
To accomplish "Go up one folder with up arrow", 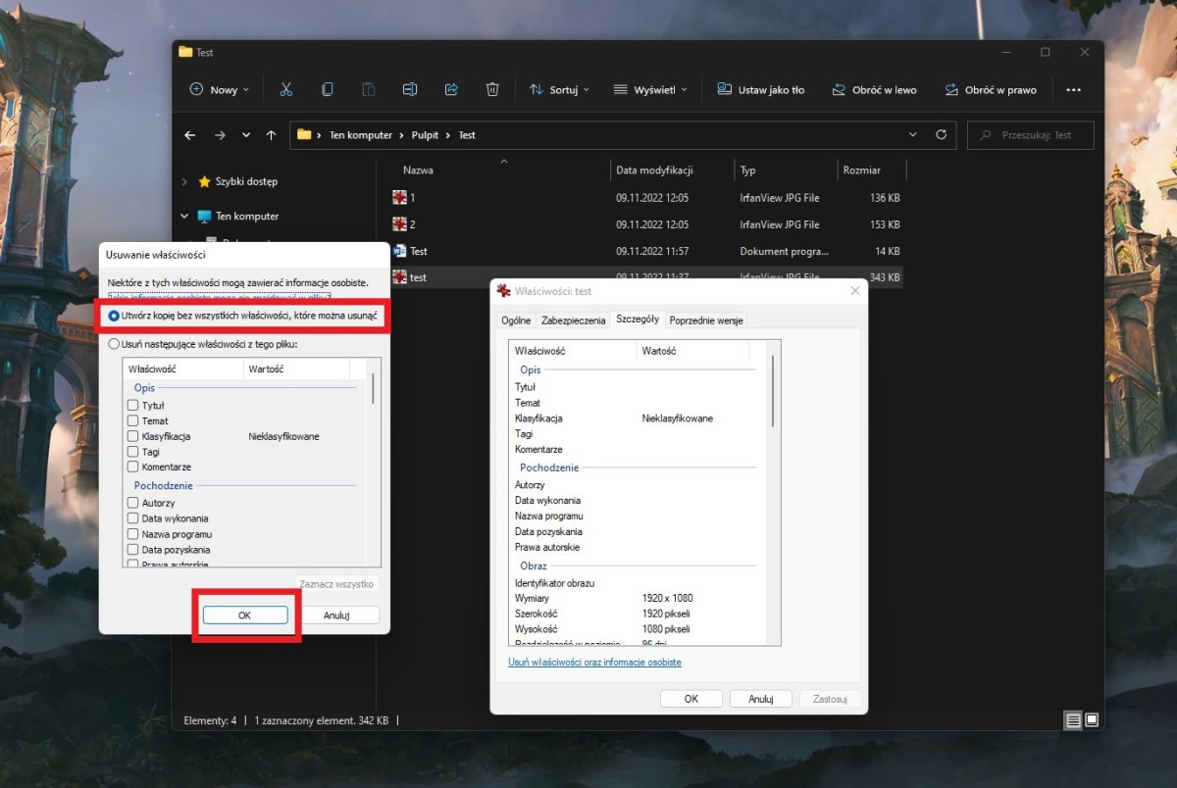I will pos(271,135).
